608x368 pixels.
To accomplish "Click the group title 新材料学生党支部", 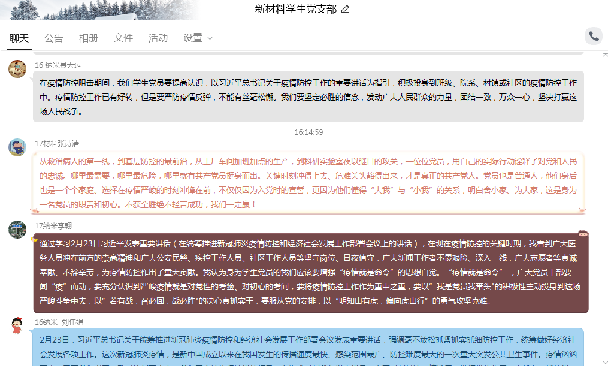I will tap(296, 9).
